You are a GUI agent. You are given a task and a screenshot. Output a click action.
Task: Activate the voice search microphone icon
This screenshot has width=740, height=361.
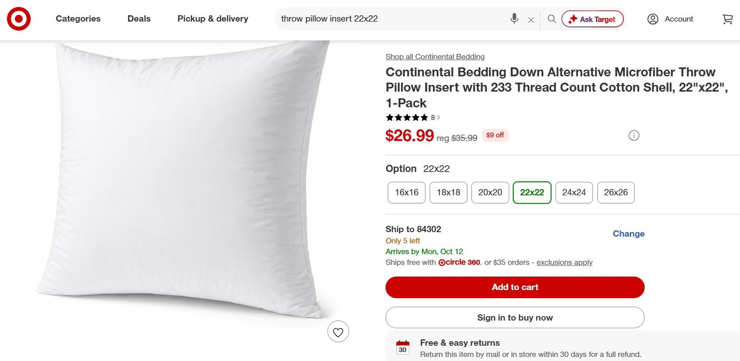pyautogui.click(x=514, y=19)
